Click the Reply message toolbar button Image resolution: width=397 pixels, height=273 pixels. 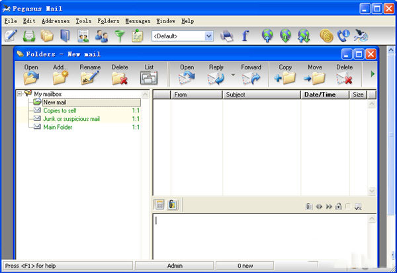coord(216,74)
